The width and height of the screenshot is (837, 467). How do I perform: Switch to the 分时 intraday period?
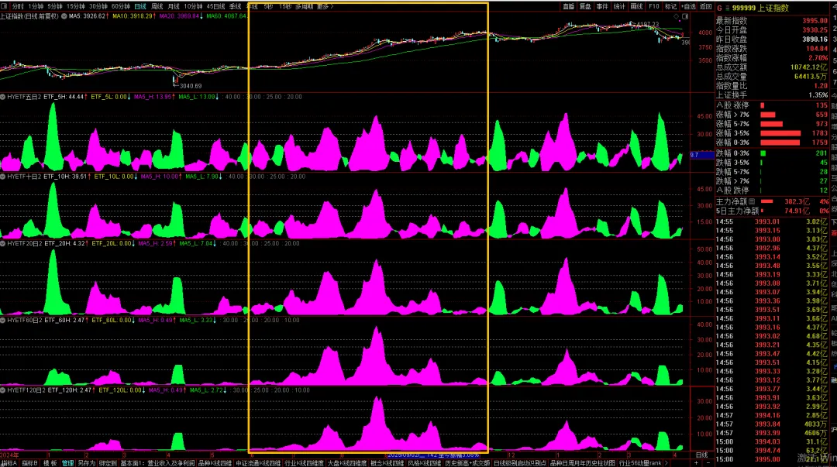pyautogui.click(x=18, y=6)
